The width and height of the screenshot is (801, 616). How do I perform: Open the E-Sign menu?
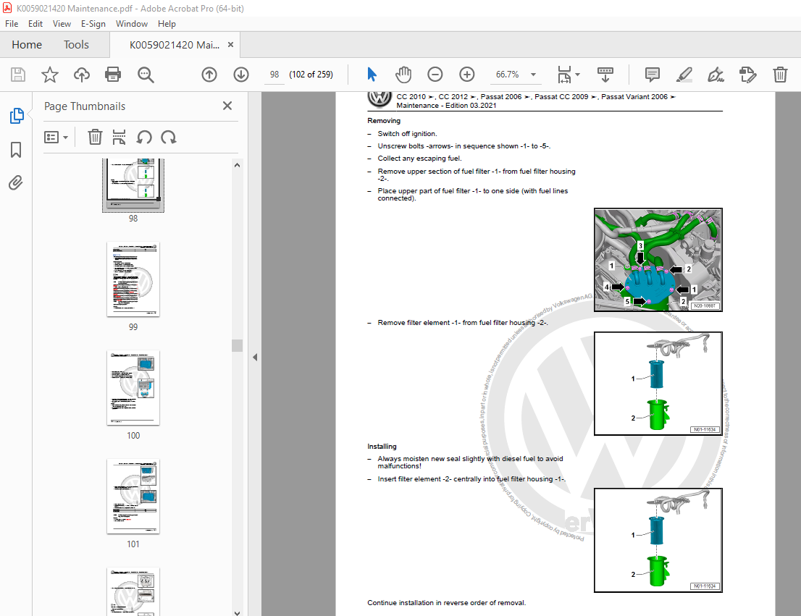click(x=93, y=24)
